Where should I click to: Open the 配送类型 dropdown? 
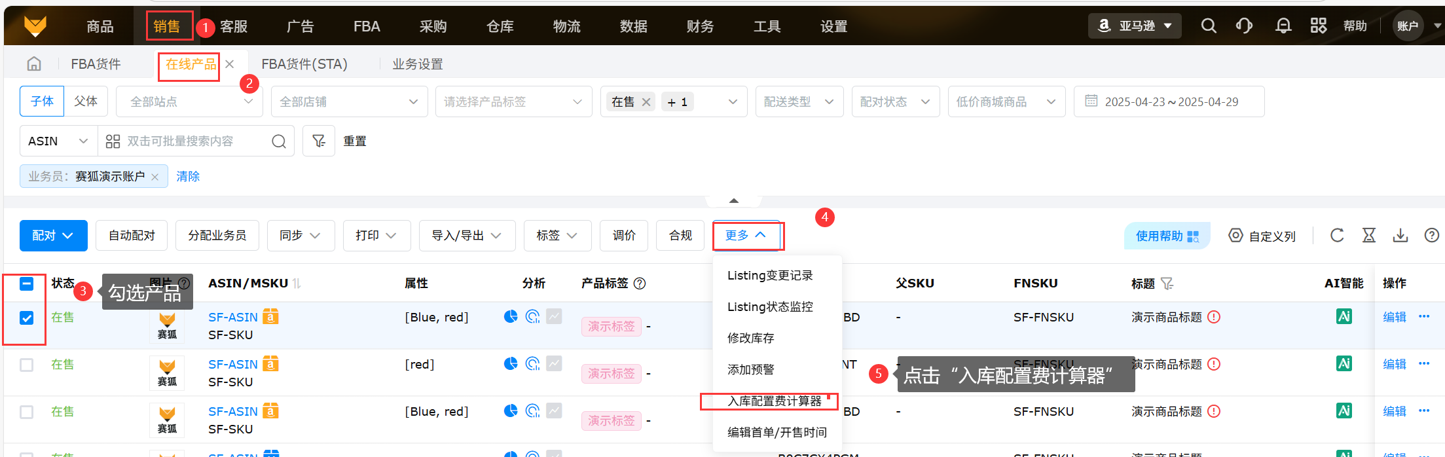pyautogui.click(x=799, y=101)
